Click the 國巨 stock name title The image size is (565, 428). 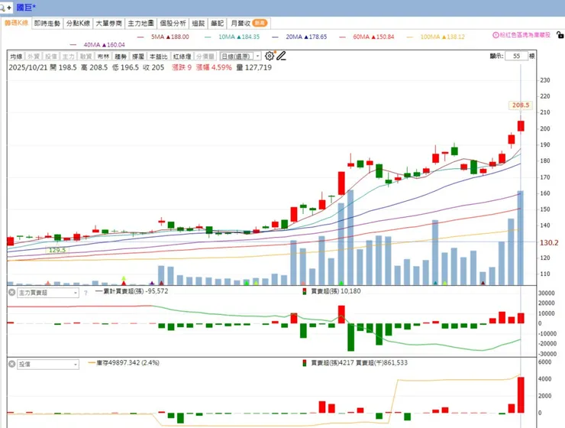(x=26, y=8)
